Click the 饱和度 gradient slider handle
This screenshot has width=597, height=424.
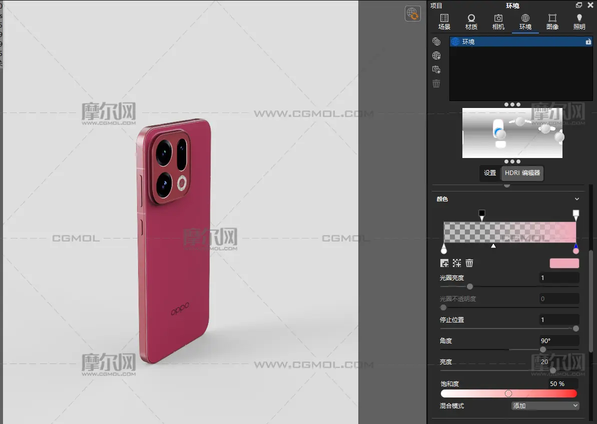[x=508, y=393]
